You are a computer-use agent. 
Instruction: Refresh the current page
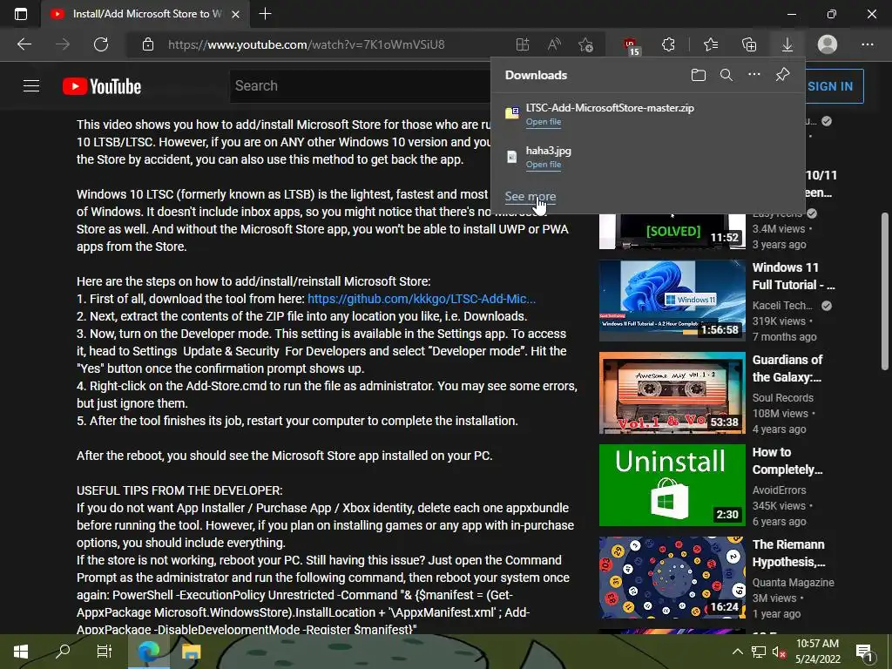coord(101,44)
